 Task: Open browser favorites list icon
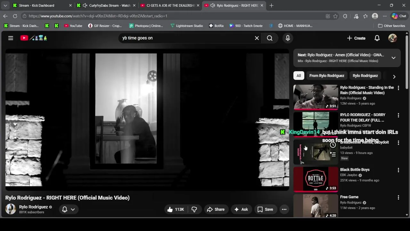pos(365,16)
